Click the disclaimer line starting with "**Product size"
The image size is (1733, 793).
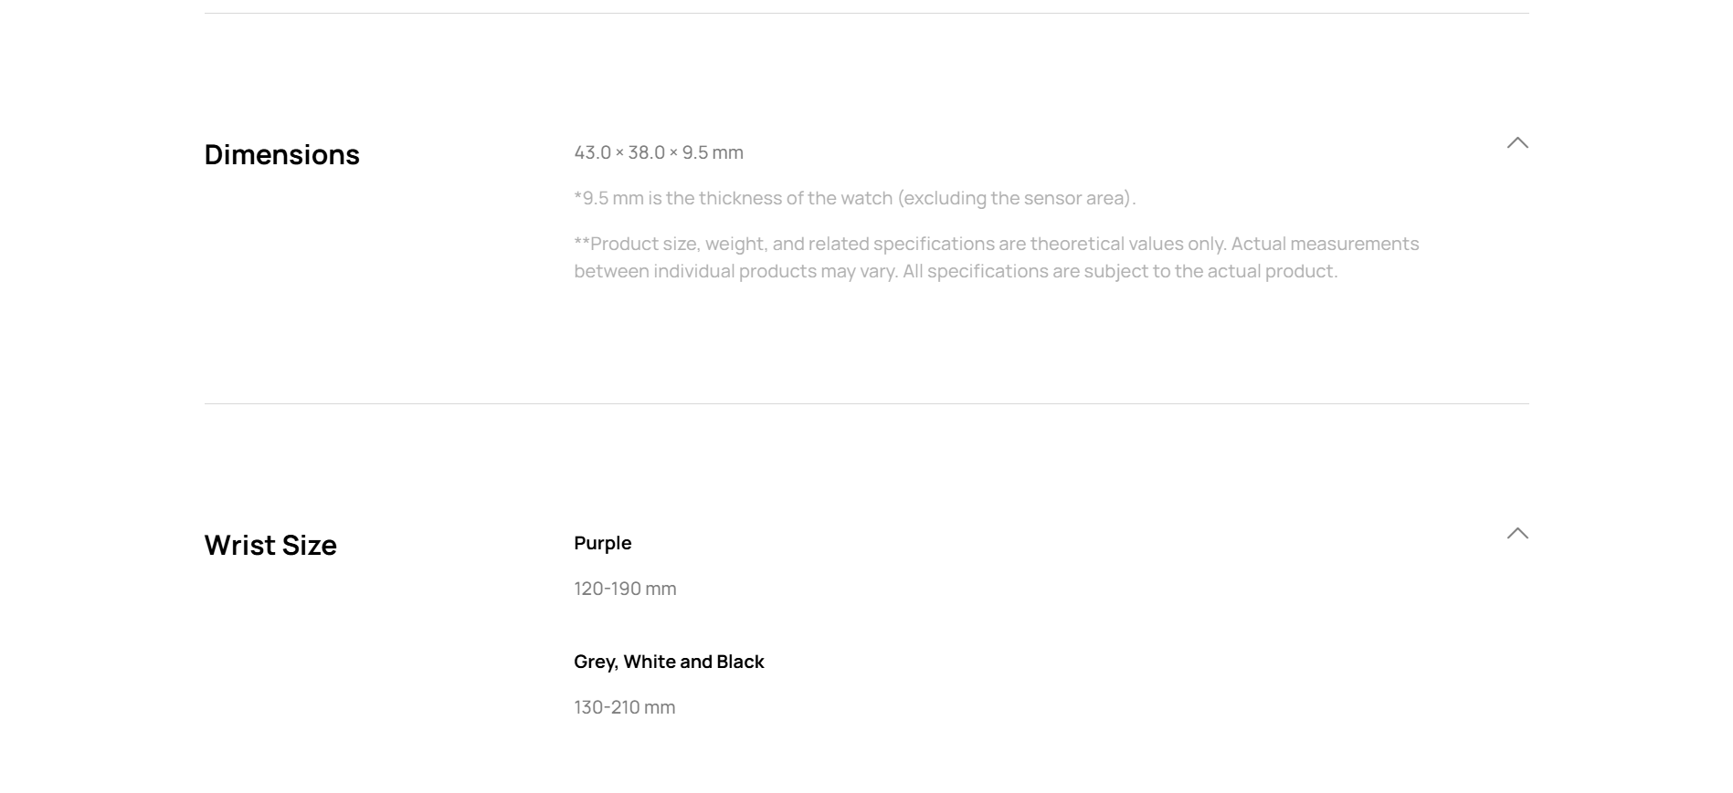[996, 244]
